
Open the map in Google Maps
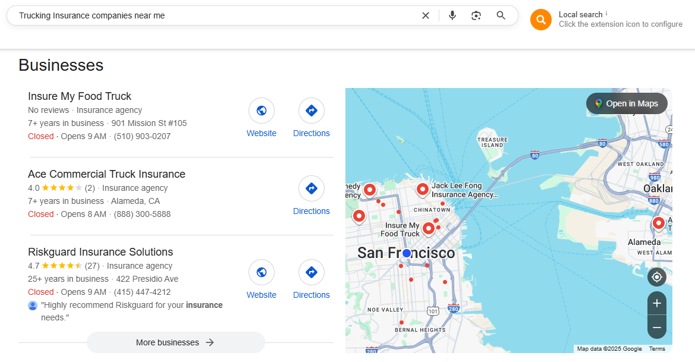627,103
